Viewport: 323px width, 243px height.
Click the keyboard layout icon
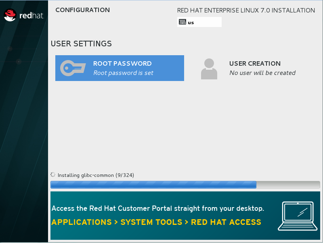(x=182, y=22)
